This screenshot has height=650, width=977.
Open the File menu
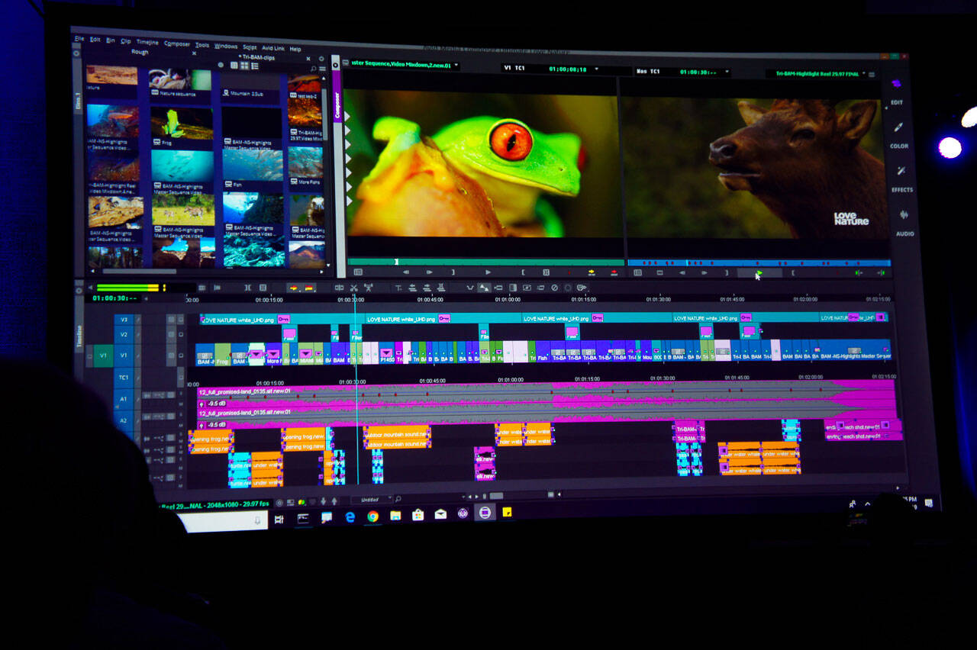(79, 38)
